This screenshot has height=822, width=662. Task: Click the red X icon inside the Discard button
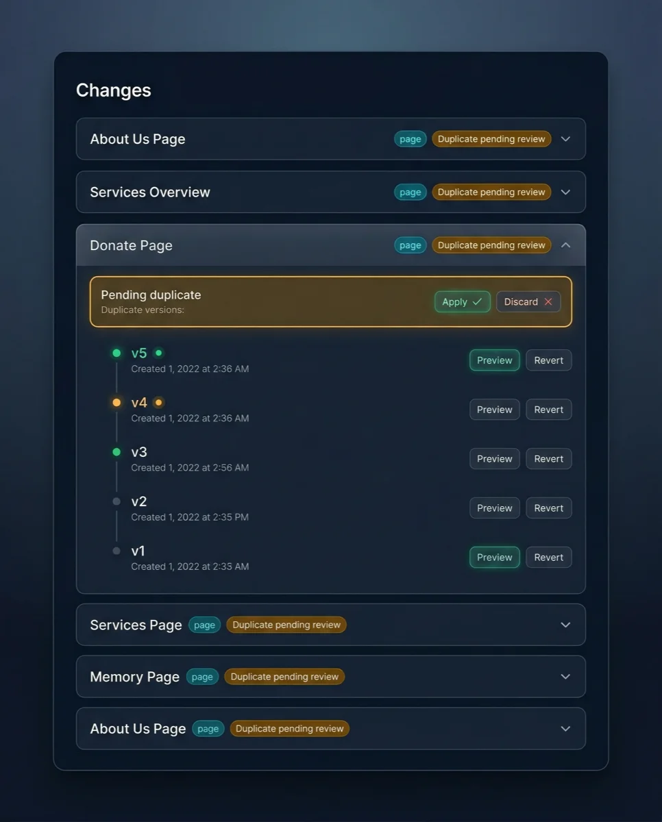coord(548,301)
